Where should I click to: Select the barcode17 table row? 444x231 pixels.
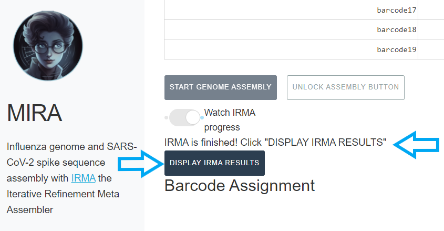coord(291,10)
